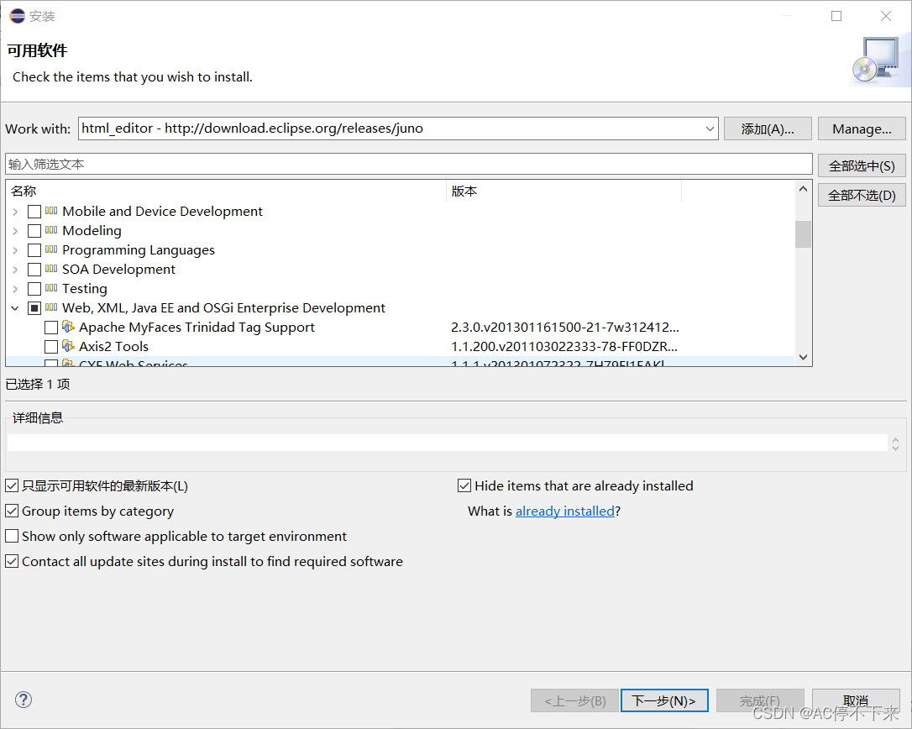Check the Modeling checkbox
The image size is (912, 729).
[34, 230]
